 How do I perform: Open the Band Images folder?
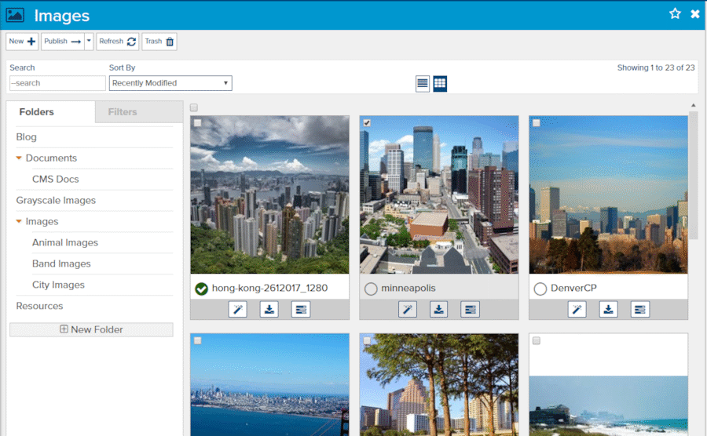pyautogui.click(x=61, y=263)
